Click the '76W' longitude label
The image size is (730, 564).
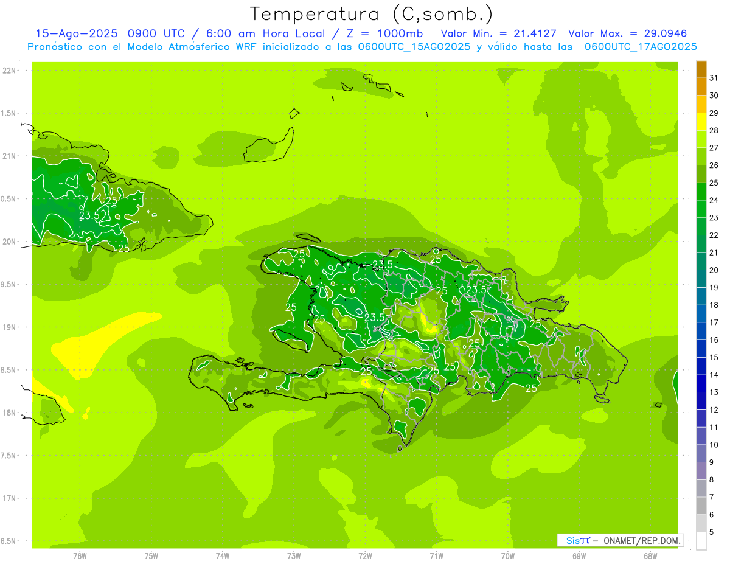coord(80,556)
